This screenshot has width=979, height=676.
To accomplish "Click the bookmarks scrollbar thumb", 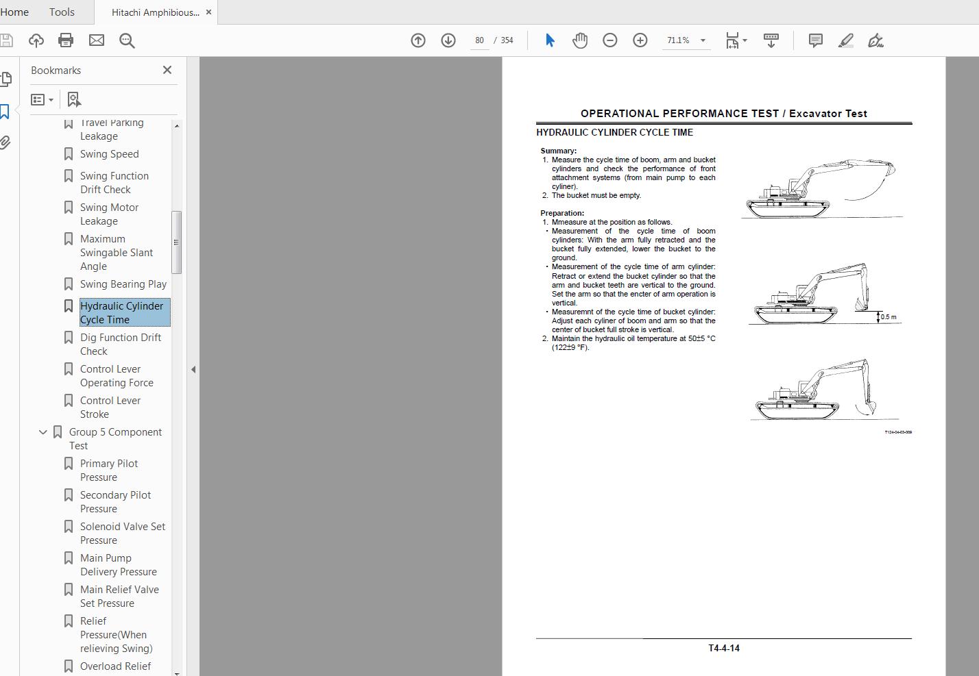I will click(x=176, y=242).
